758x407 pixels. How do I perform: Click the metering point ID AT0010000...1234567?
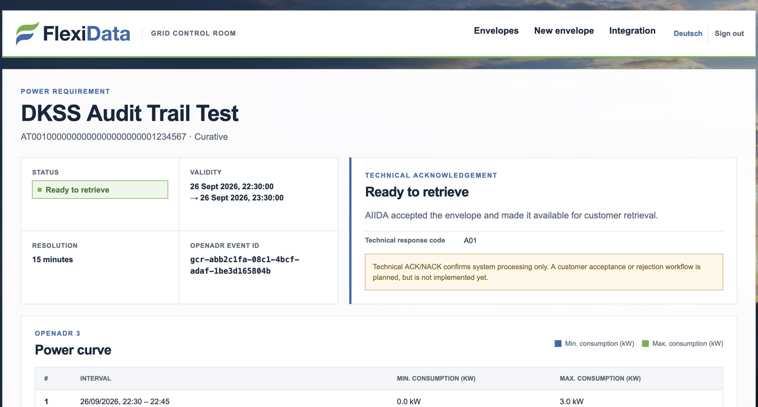(x=103, y=137)
